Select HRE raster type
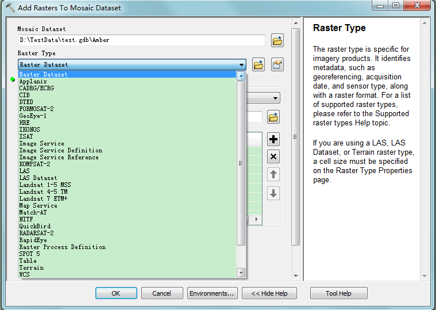This screenshot has width=436, height=310. 128,123
